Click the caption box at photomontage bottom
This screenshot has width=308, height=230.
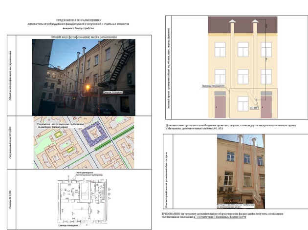(236, 206)
